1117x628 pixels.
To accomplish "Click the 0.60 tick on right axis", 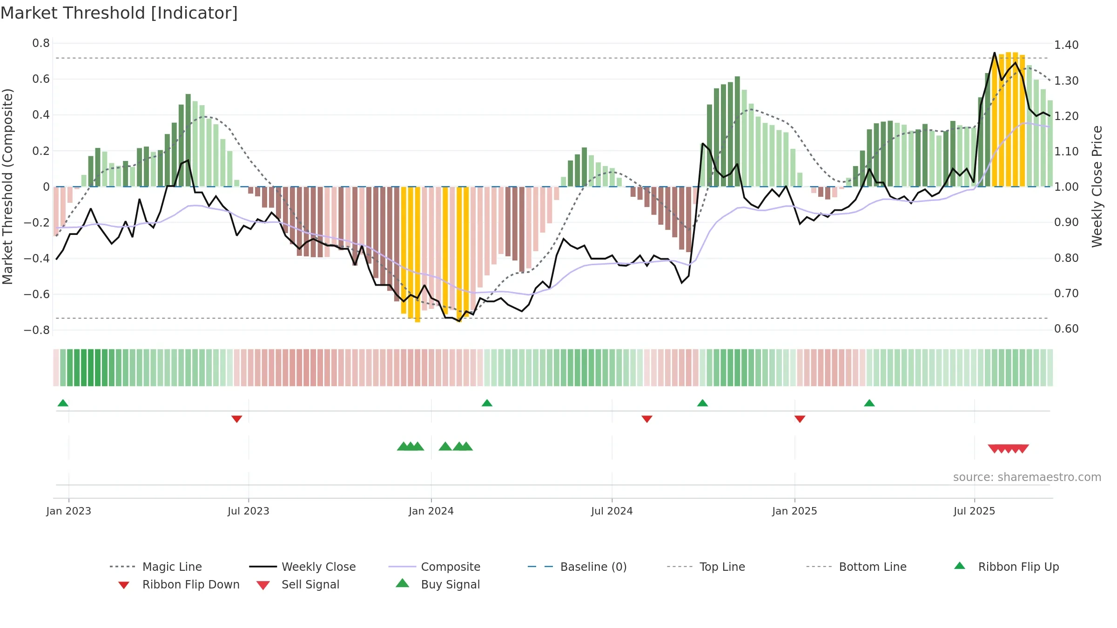I will point(1066,329).
